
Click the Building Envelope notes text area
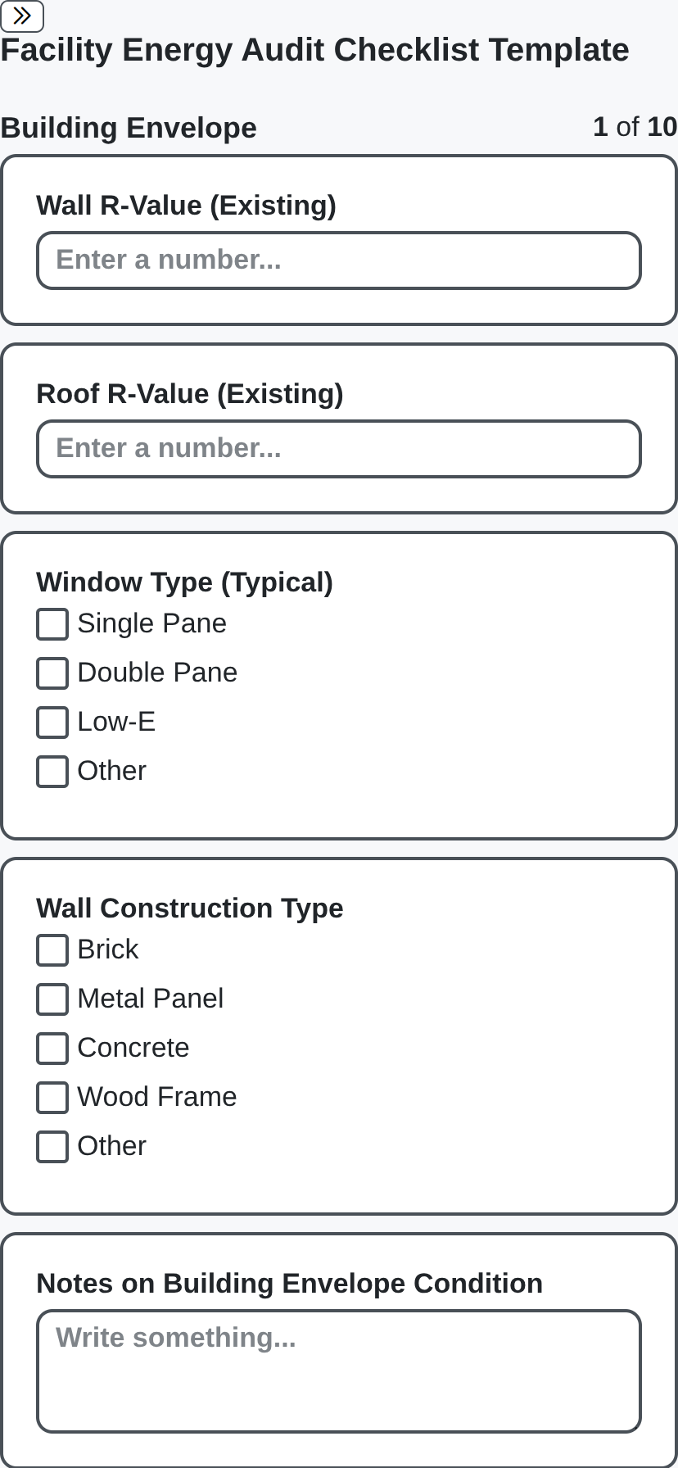coord(338,1370)
